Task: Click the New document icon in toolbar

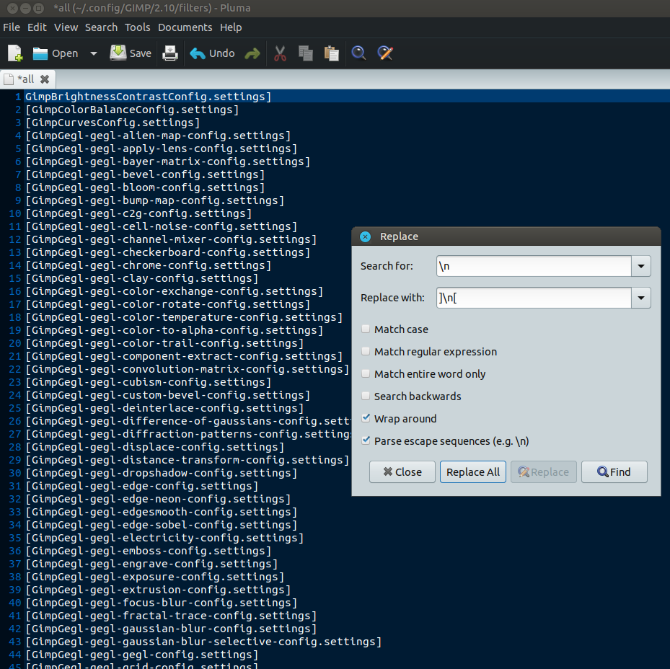Action: tap(15, 53)
